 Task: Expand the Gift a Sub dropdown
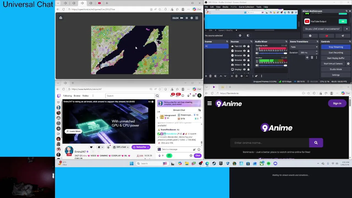click(121, 147)
